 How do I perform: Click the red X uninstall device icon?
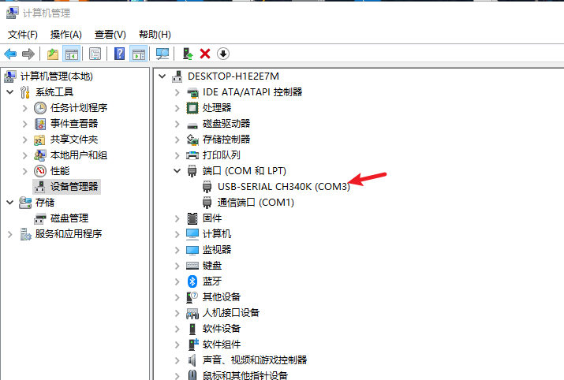coord(205,54)
